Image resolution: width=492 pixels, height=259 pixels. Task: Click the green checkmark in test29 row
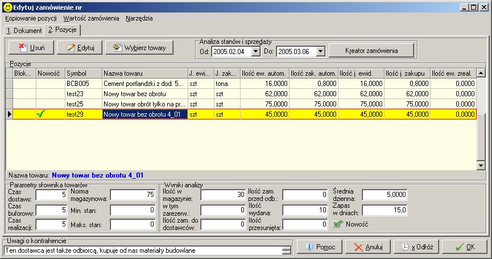[x=41, y=114]
